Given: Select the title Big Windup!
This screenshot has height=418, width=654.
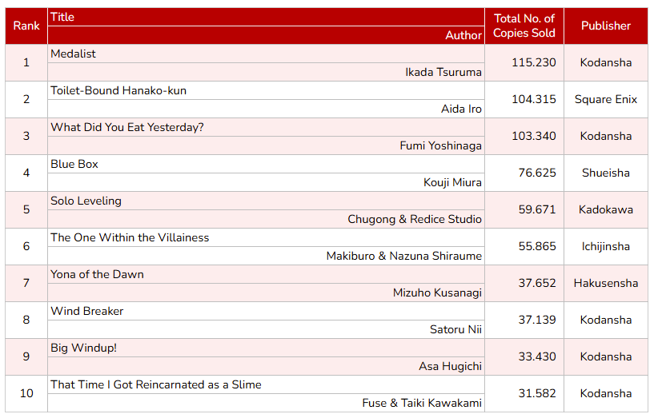Looking at the screenshot, I should [x=83, y=348].
